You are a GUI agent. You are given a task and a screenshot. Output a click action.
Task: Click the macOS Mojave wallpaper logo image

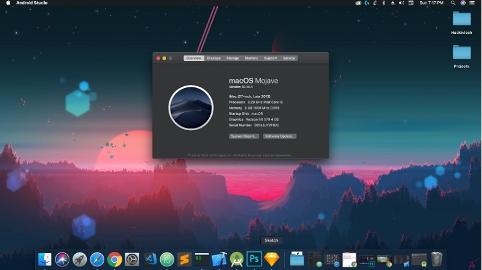click(x=191, y=108)
